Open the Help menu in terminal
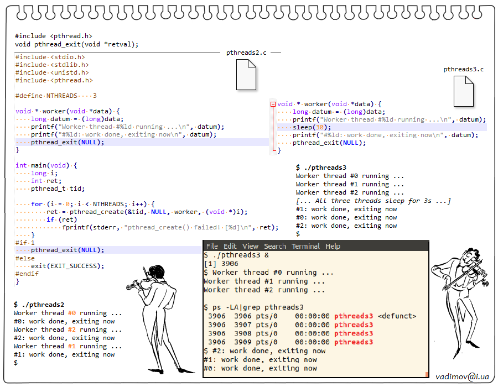 [x=333, y=246]
